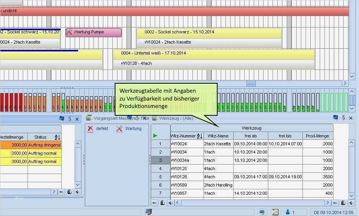This screenshot has height=216, width=359.
Task: Click the 3500,00 Bestellmenge cell
Action: [x=14, y=153]
